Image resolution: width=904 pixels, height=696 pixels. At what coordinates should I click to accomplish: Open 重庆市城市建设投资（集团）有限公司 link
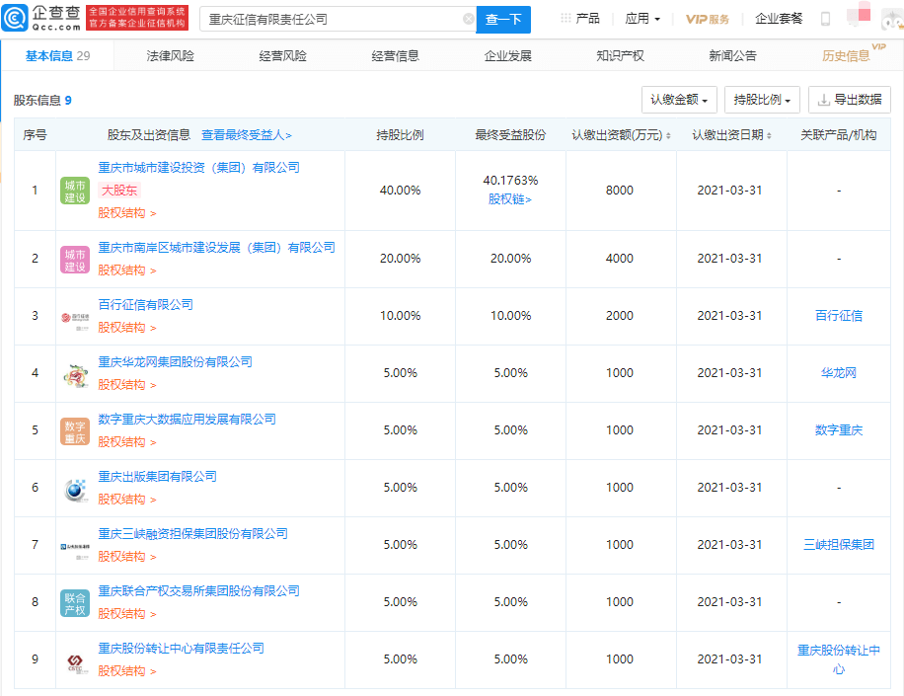tap(199, 167)
